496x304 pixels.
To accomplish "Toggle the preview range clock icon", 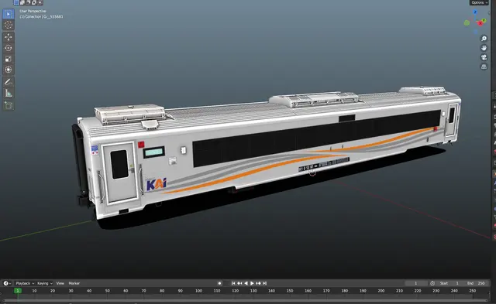I will tap(432, 283).
